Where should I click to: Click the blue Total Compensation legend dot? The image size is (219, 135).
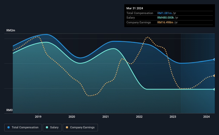coord(9,127)
